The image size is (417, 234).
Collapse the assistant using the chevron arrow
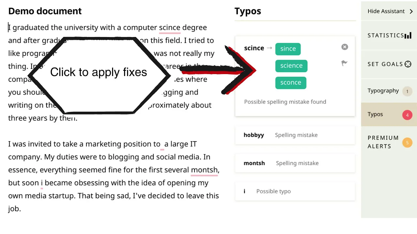[411, 11]
